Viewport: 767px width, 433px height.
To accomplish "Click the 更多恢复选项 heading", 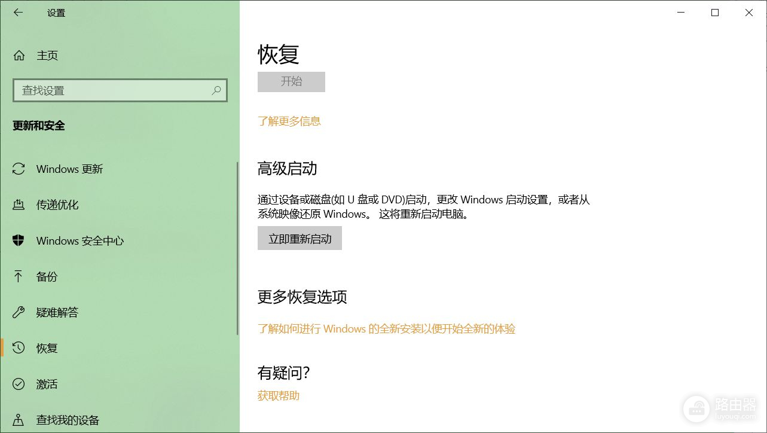I will pyautogui.click(x=302, y=297).
